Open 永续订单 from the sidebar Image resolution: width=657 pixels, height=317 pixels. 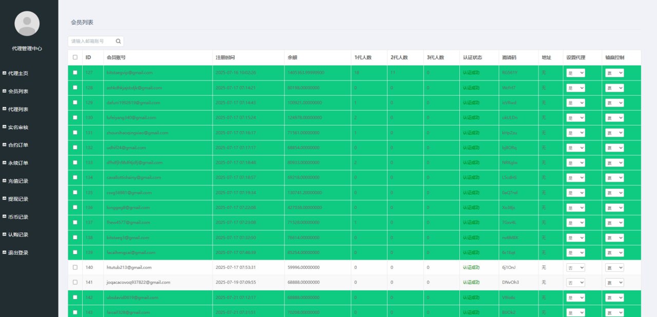pyautogui.click(x=18, y=163)
